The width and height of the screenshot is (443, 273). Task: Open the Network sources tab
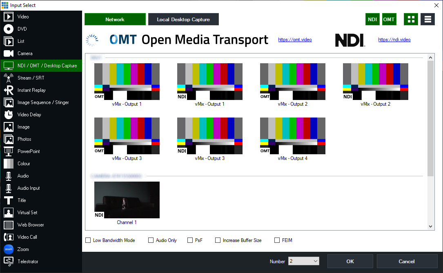(x=115, y=19)
